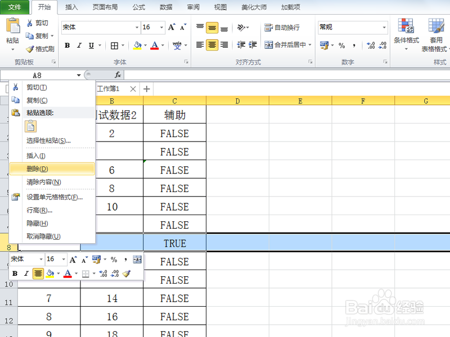Click the phonetic guide wén icon
The image size is (450, 337).
tap(177, 45)
